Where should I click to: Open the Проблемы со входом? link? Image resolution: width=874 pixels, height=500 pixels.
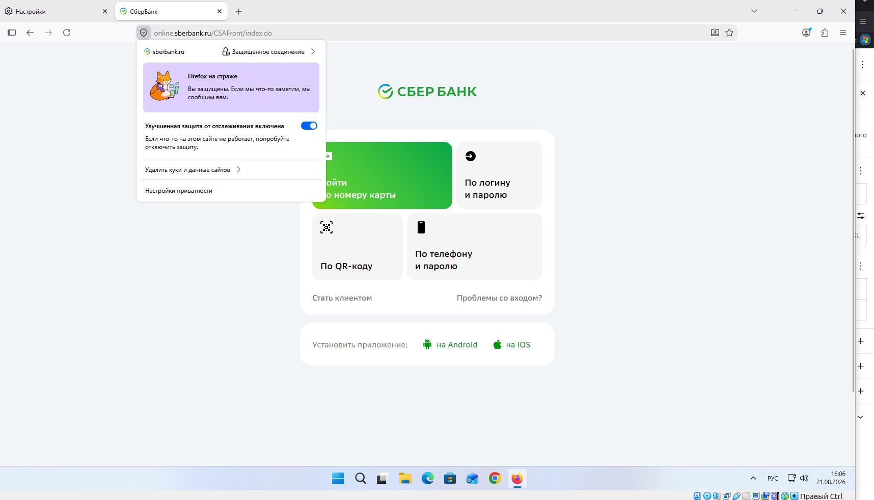[500, 298]
